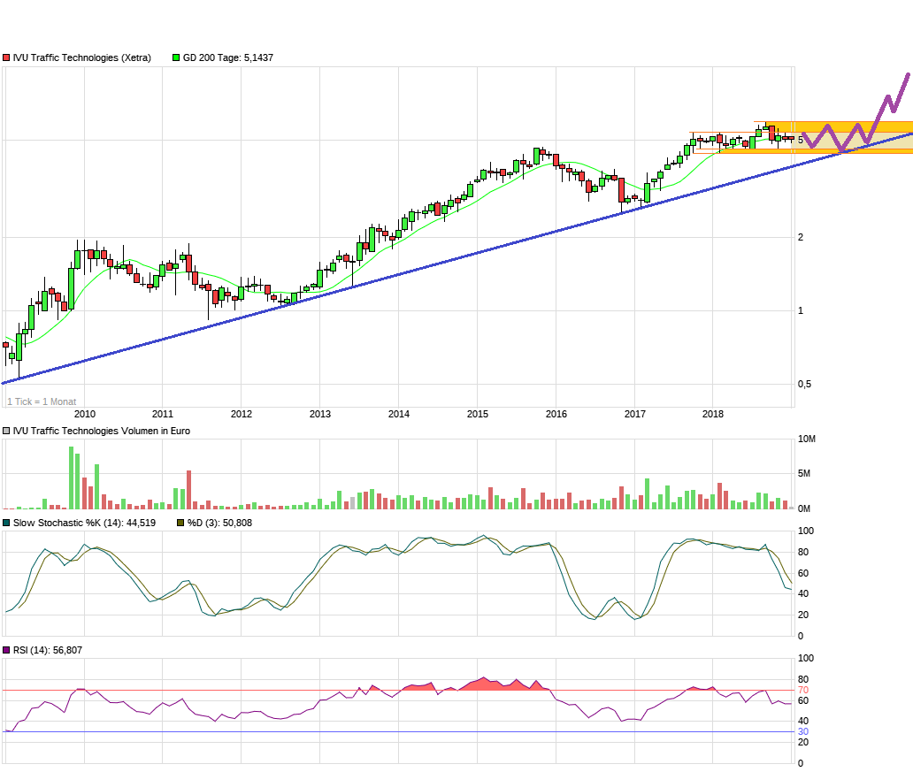This screenshot has width=913, height=772.
Task: Click the 2014 year label on time axis
Action: (399, 414)
